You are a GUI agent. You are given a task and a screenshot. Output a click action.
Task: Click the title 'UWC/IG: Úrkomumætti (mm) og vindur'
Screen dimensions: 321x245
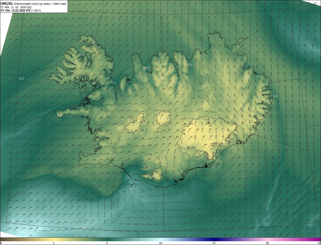point(26,3)
